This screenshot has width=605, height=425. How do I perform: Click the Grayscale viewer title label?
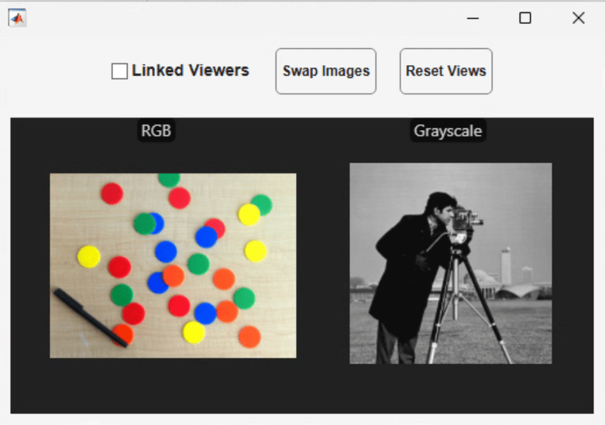point(448,131)
